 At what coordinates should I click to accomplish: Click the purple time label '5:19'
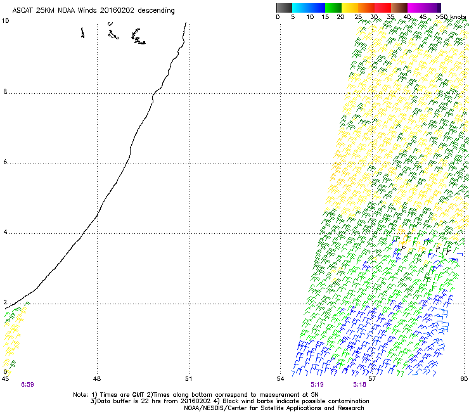coord(317,385)
